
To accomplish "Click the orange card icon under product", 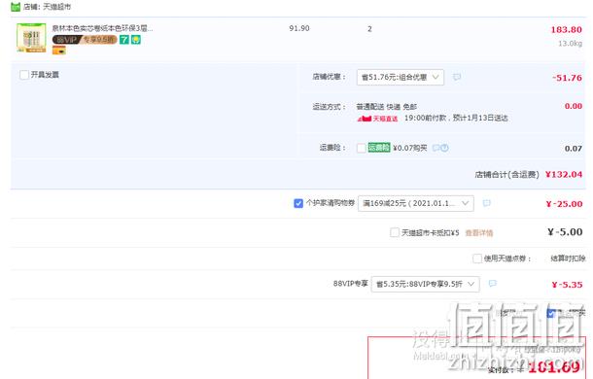I will point(59,50).
